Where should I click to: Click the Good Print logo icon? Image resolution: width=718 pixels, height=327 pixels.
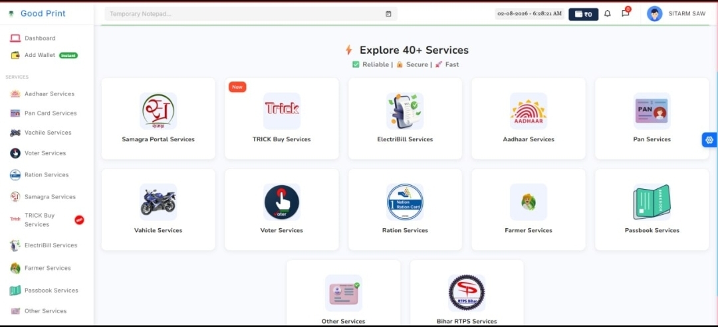pos(11,14)
